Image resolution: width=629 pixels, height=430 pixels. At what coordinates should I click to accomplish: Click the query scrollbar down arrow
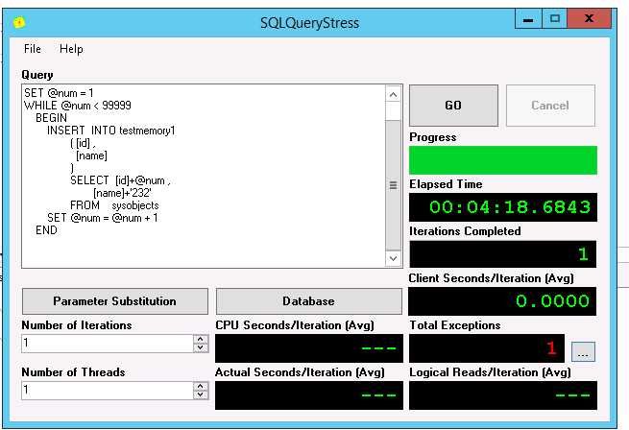pyautogui.click(x=393, y=258)
